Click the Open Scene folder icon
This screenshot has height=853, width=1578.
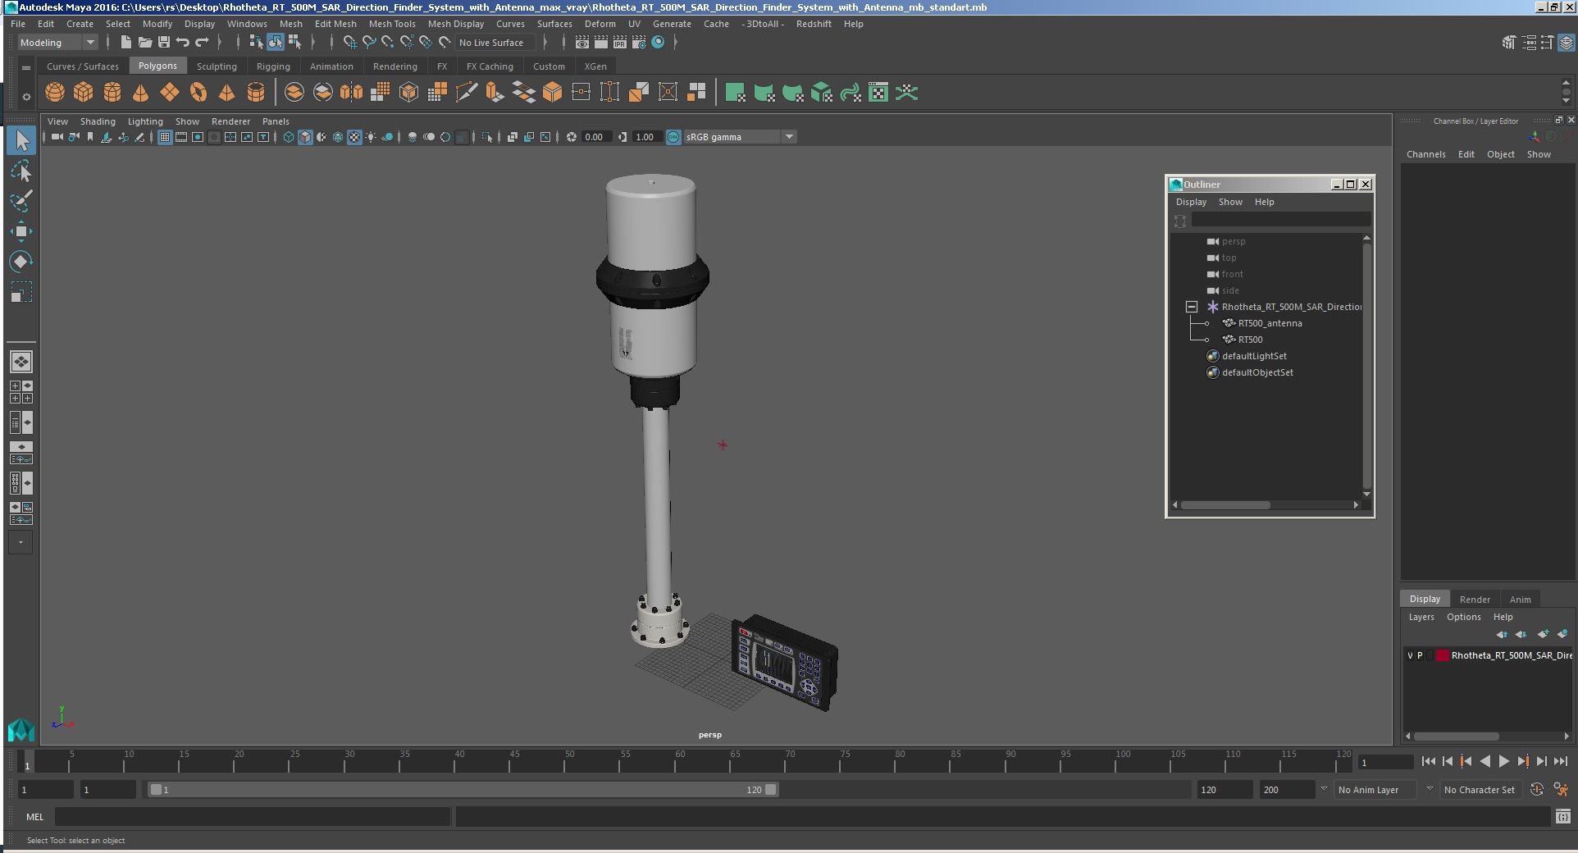[x=145, y=43]
